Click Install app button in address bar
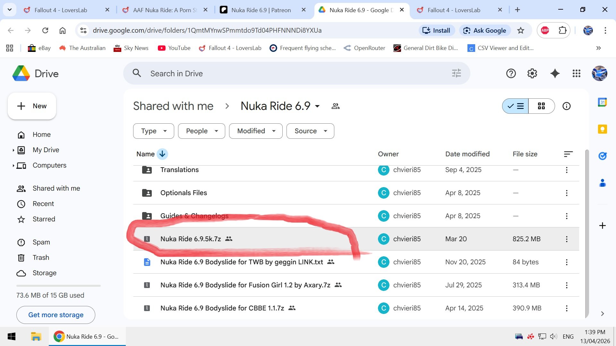The image size is (616, 346). point(437,30)
